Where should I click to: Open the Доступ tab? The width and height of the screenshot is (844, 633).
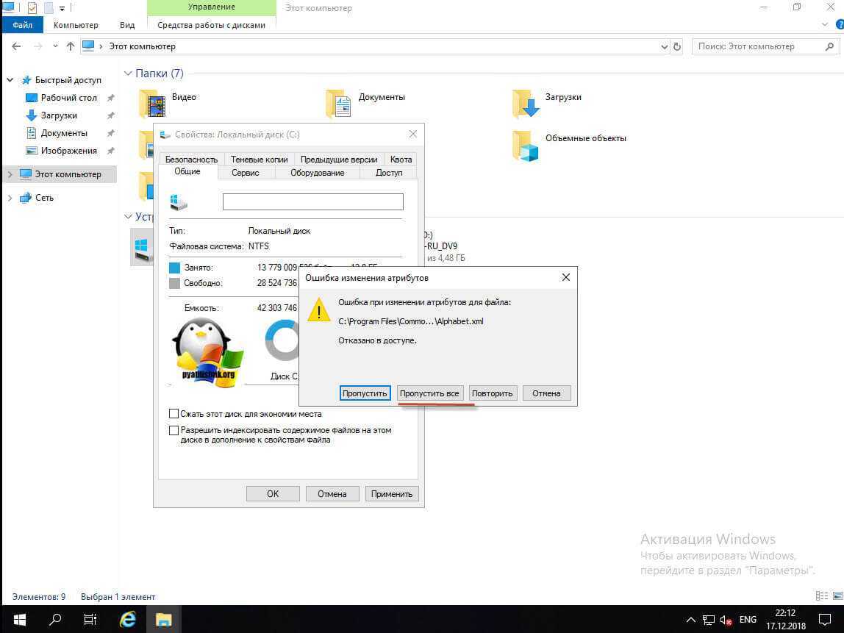389,173
